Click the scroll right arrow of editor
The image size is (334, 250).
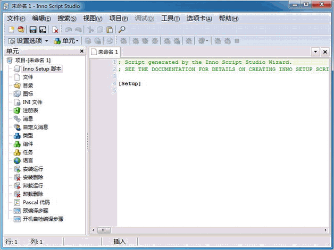click(x=325, y=230)
